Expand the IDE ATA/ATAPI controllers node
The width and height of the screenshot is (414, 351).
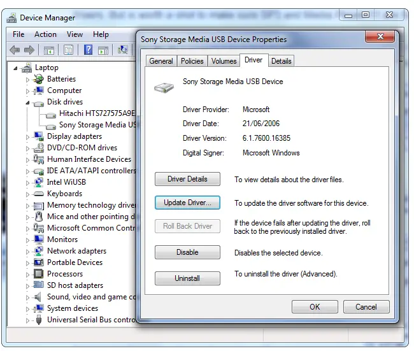click(x=27, y=171)
